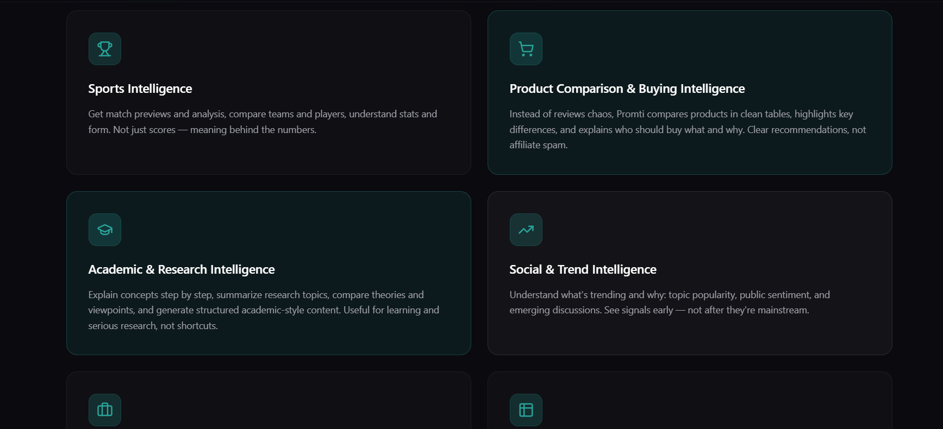Click the trending arrow chart icon
943x429 pixels.
(526, 230)
